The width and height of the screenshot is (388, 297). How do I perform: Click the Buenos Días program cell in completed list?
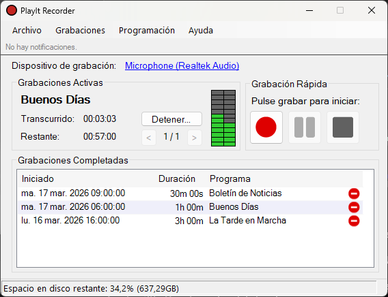click(x=234, y=206)
